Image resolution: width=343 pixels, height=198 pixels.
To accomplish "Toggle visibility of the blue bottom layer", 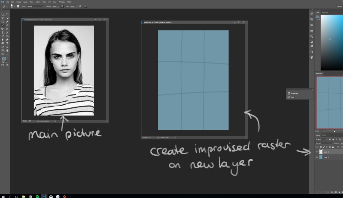I will pos(317,157).
